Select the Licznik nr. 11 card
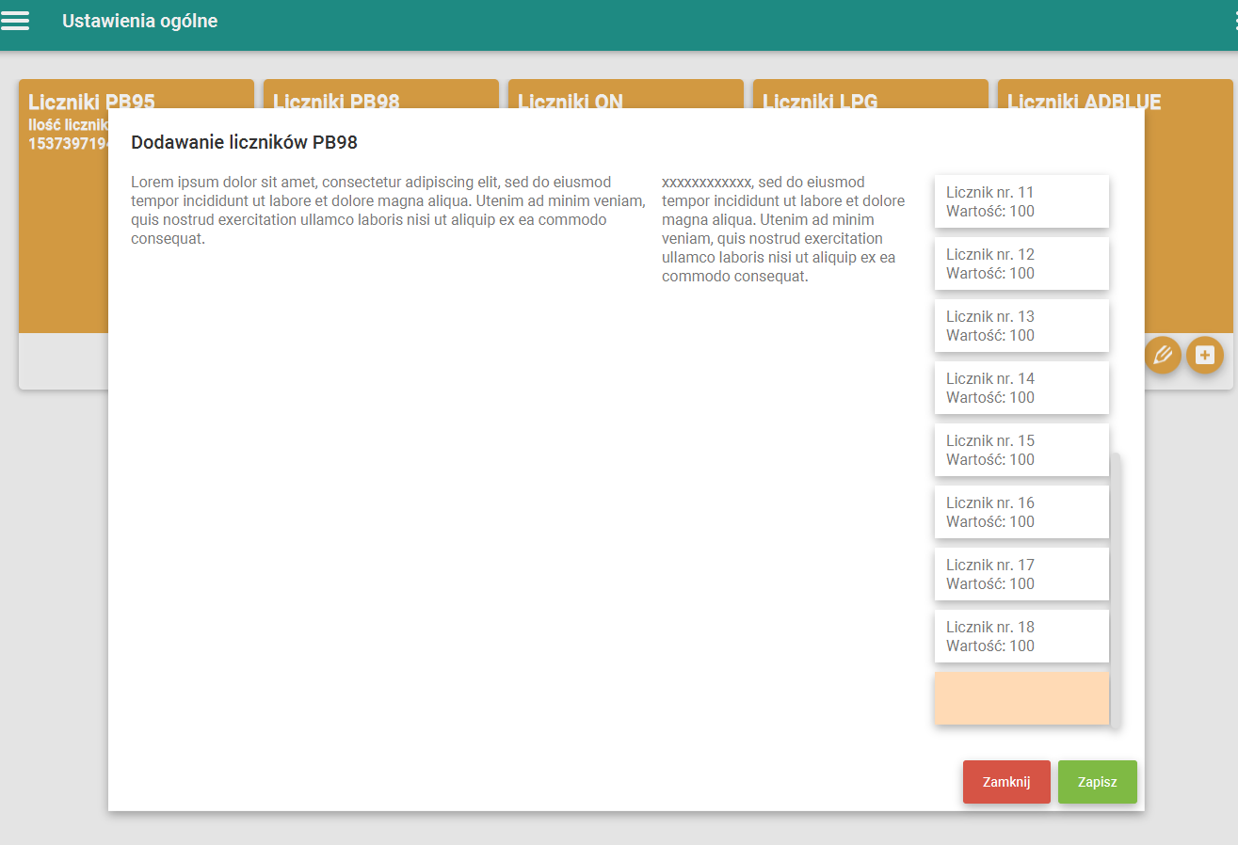Image resolution: width=1238 pixels, height=845 pixels. coord(1021,201)
